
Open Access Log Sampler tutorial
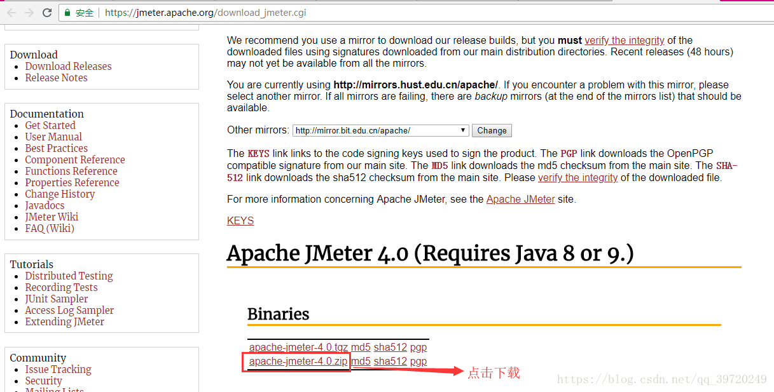(x=69, y=310)
